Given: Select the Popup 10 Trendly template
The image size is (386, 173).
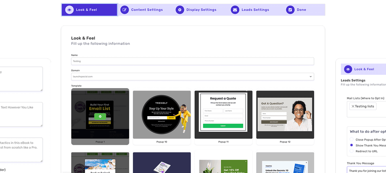Looking at the screenshot, I should click(x=162, y=117).
